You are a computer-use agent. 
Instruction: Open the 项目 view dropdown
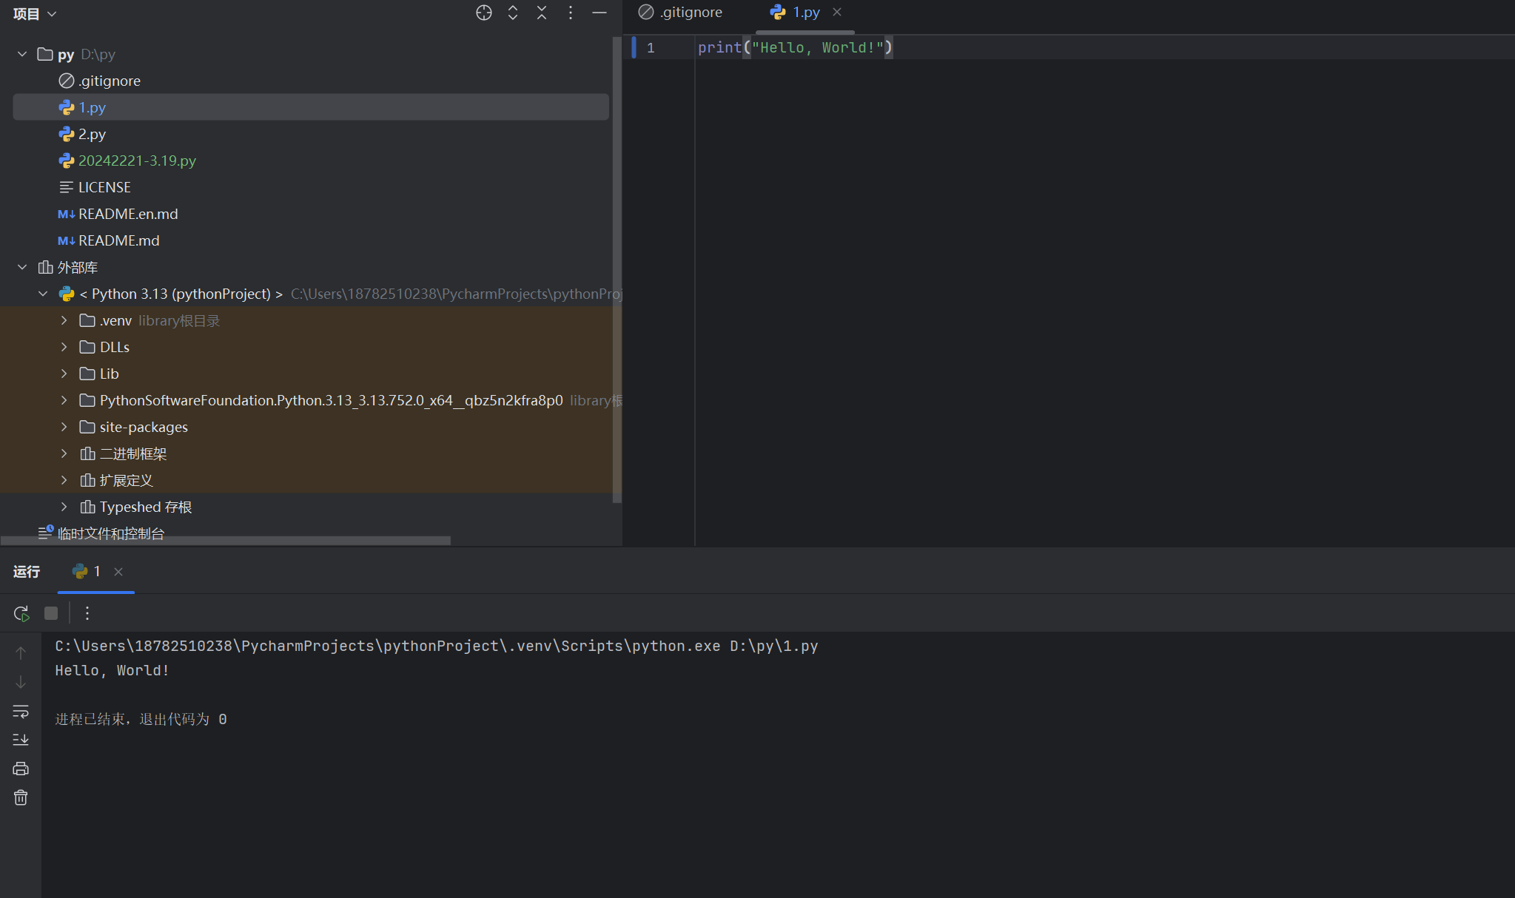click(x=35, y=14)
